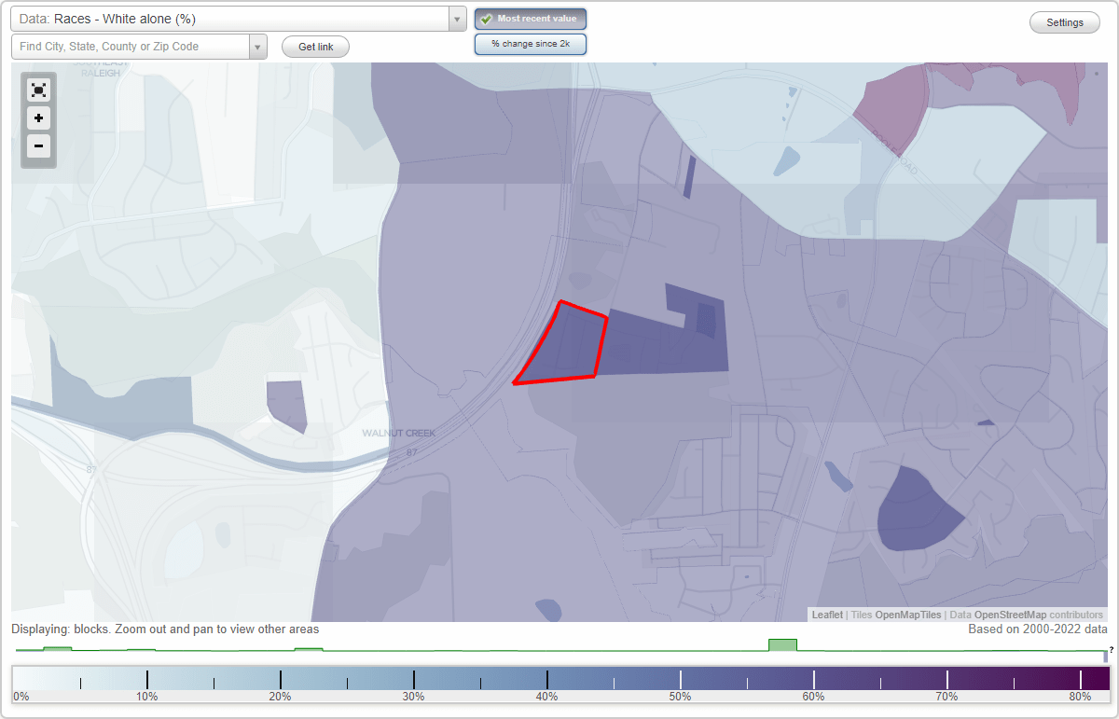1119x719 pixels.
Task: Click the 80% mark on color legend
Action: click(x=1080, y=696)
